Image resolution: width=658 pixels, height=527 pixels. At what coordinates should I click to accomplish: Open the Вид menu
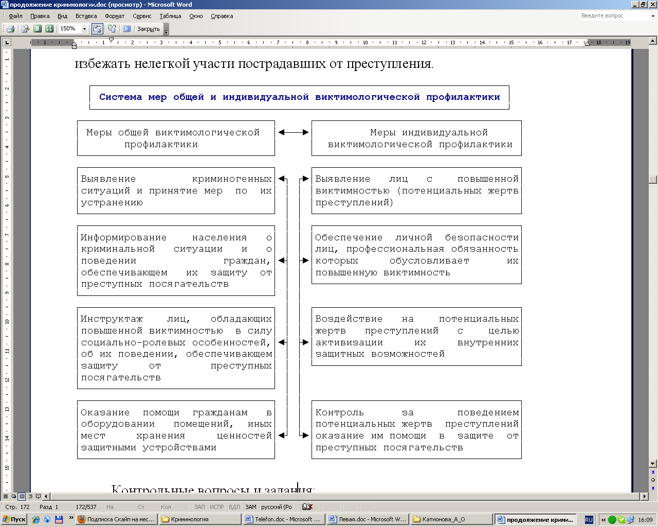tap(62, 16)
